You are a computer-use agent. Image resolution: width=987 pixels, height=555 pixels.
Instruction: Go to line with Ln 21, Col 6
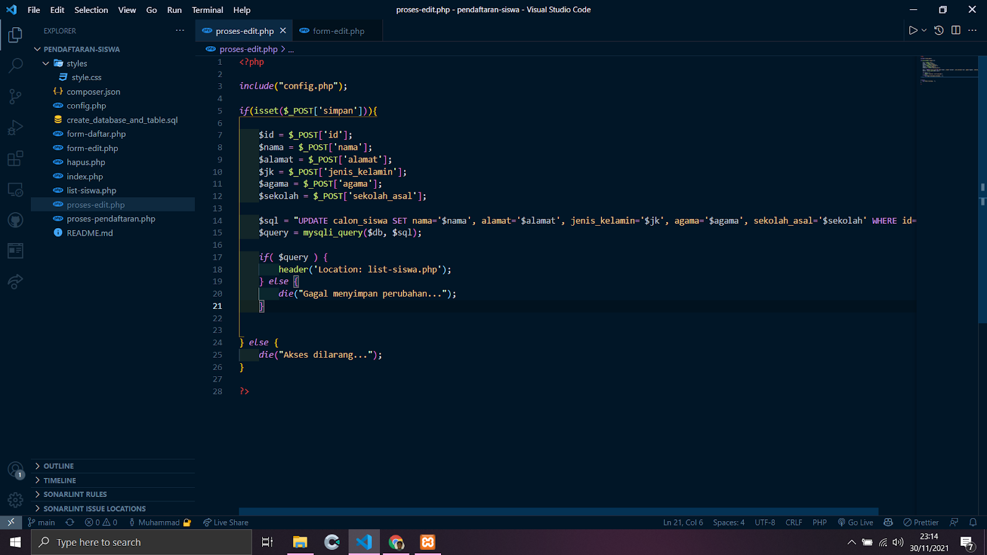(x=683, y=522)
